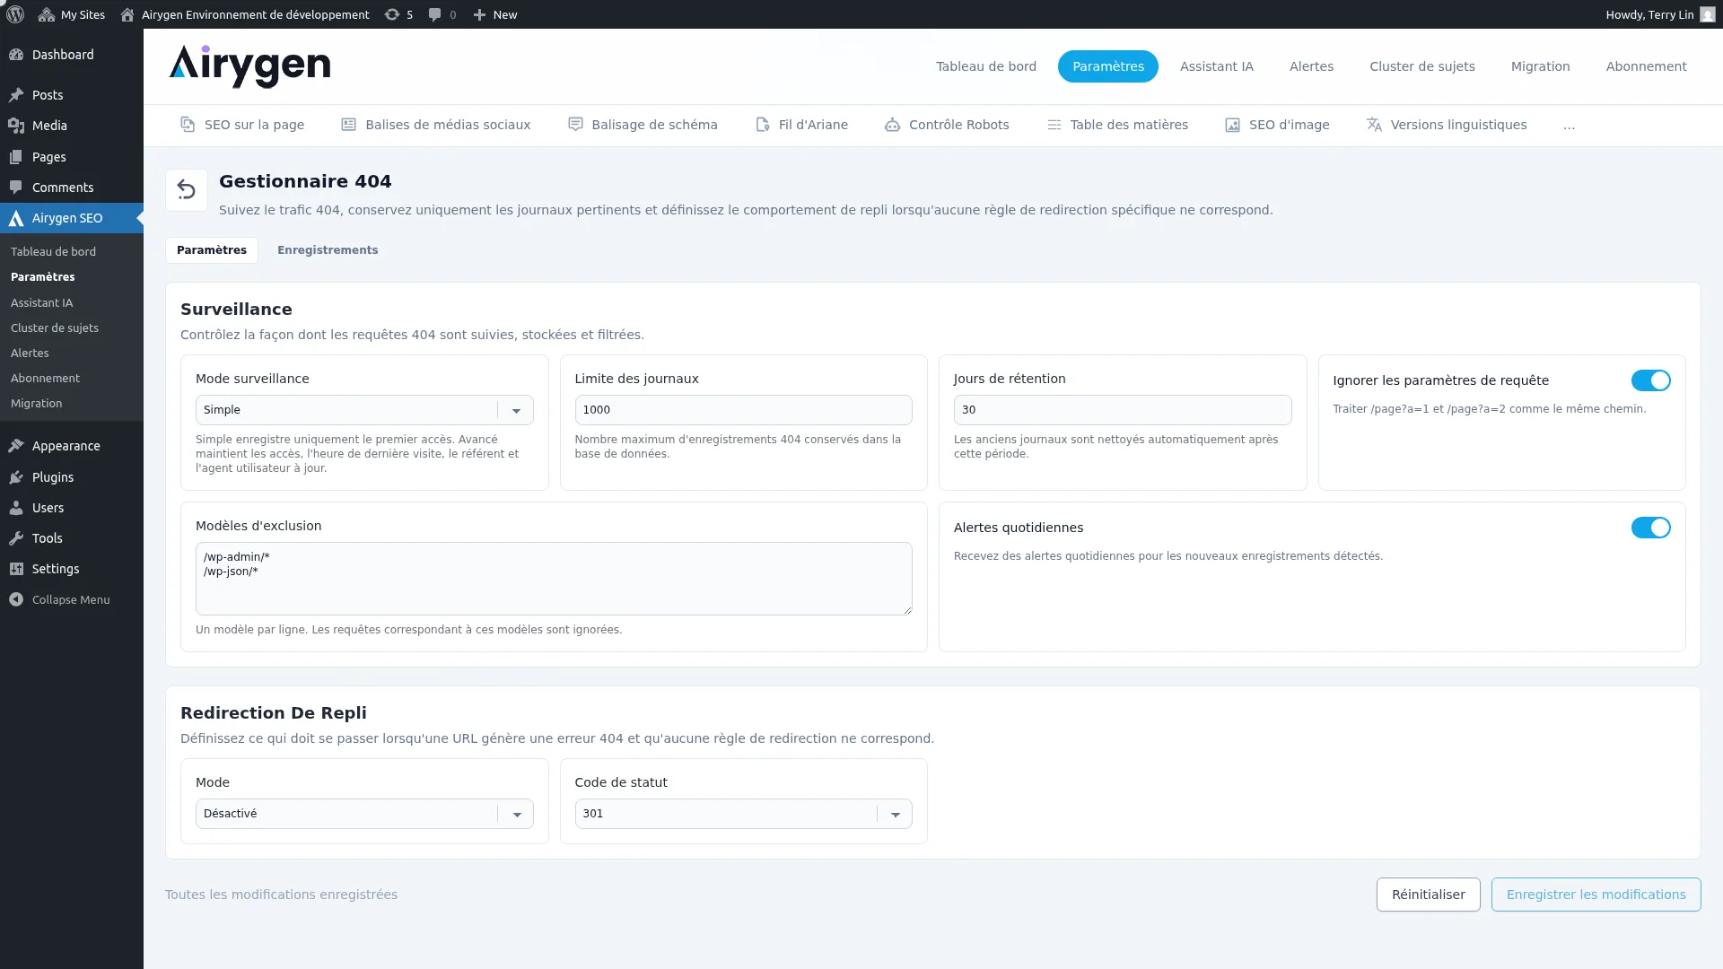The image size is (1723, 969).
Task: Open sidebar Assistant IA submenu link
Action: (x=41, y=303)
